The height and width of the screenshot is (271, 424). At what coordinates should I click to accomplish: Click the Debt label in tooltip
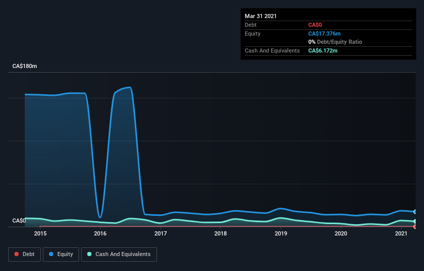point(250,25)
